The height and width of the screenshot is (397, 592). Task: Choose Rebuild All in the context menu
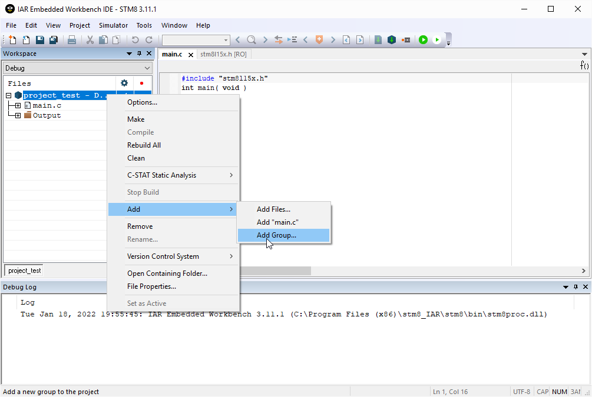pos(173,145)
